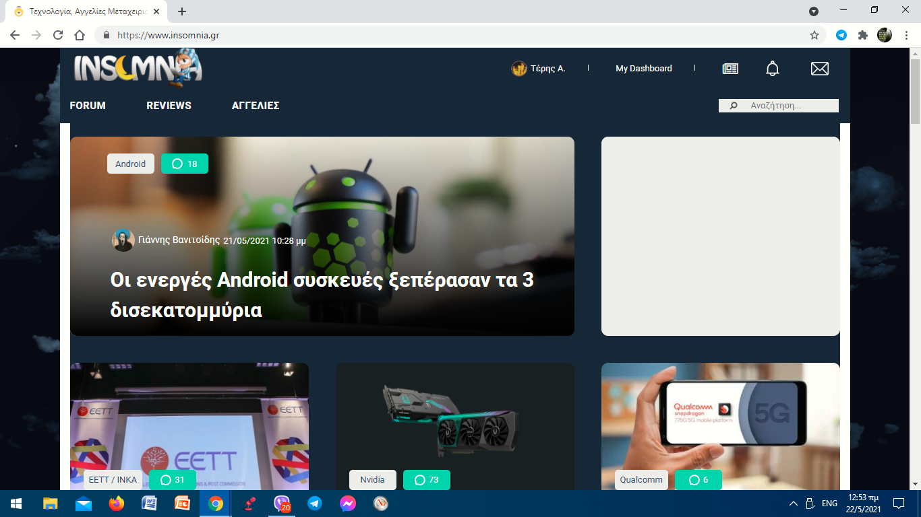Open Windows Start menu
This screenshot has height=517, width=921.
16,504
